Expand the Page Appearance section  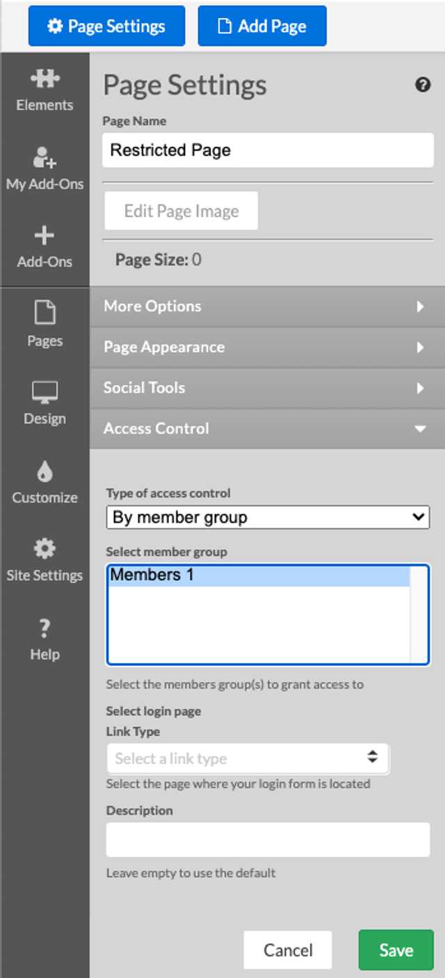(x=267, y=348)
